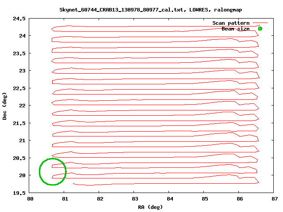Click the large green beam circle
The image size is (283, 212).
coord(53,172)
